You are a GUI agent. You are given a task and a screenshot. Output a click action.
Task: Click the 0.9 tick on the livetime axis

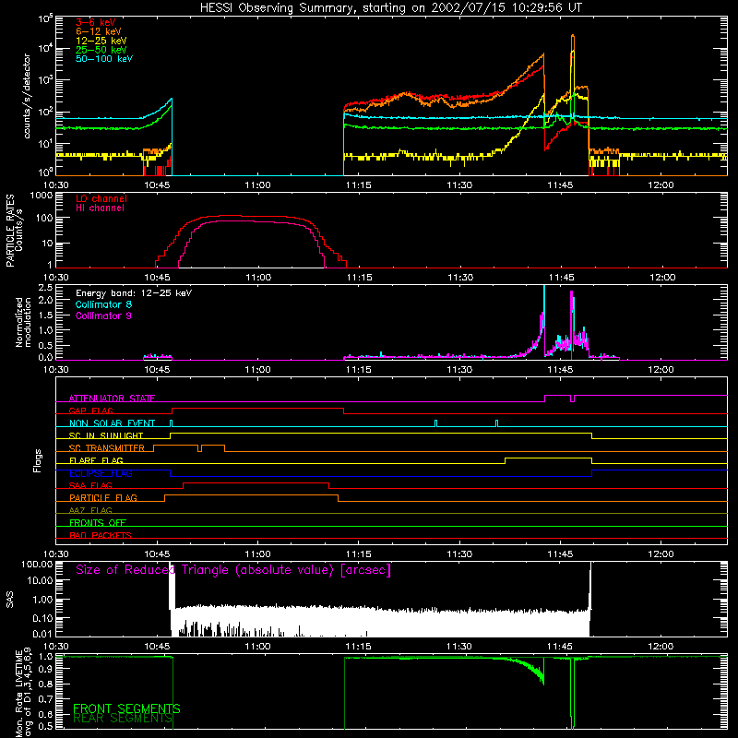[x=45, y=670]
